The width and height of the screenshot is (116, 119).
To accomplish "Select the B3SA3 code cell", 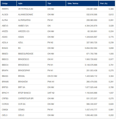I will pos(5,48).
